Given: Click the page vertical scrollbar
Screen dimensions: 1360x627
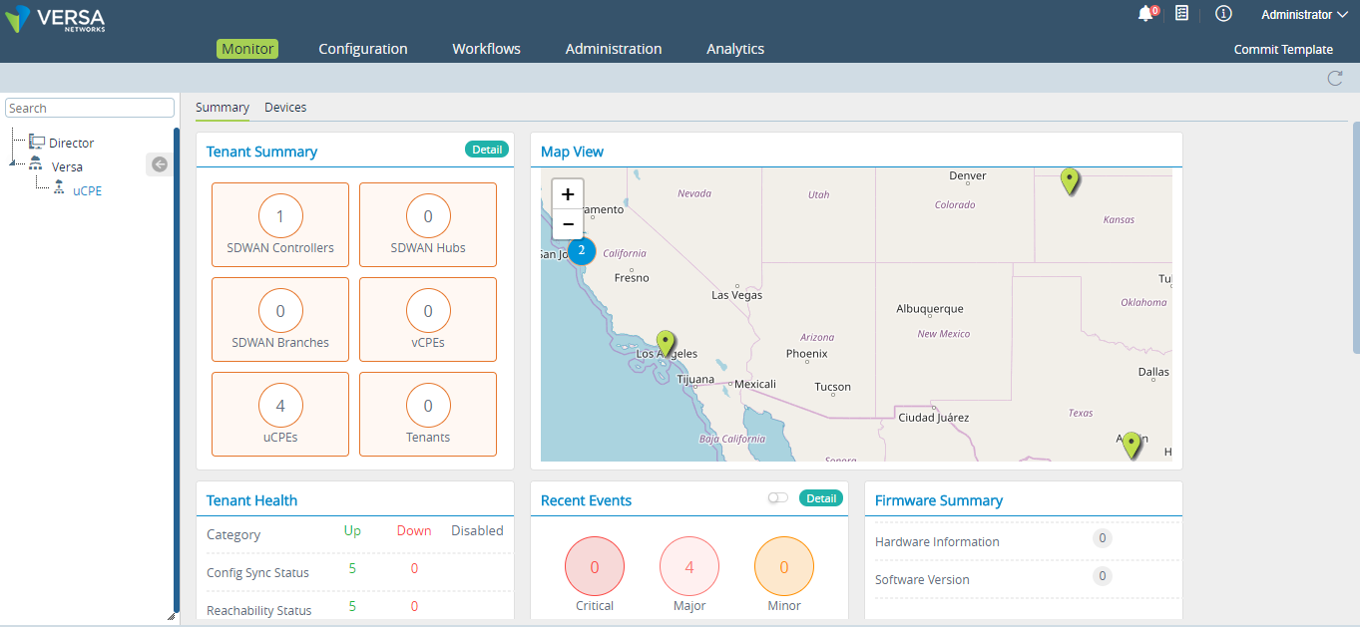Looking at the screenshot, I should [1355, 236].
